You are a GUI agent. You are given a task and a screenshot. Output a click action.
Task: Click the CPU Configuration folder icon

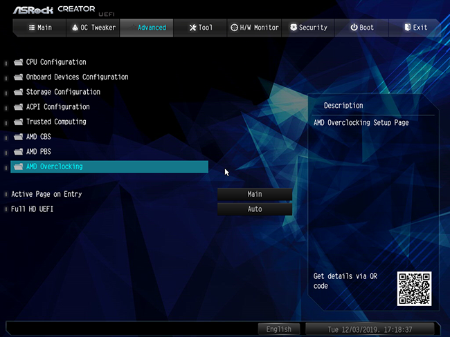point(19,62)
